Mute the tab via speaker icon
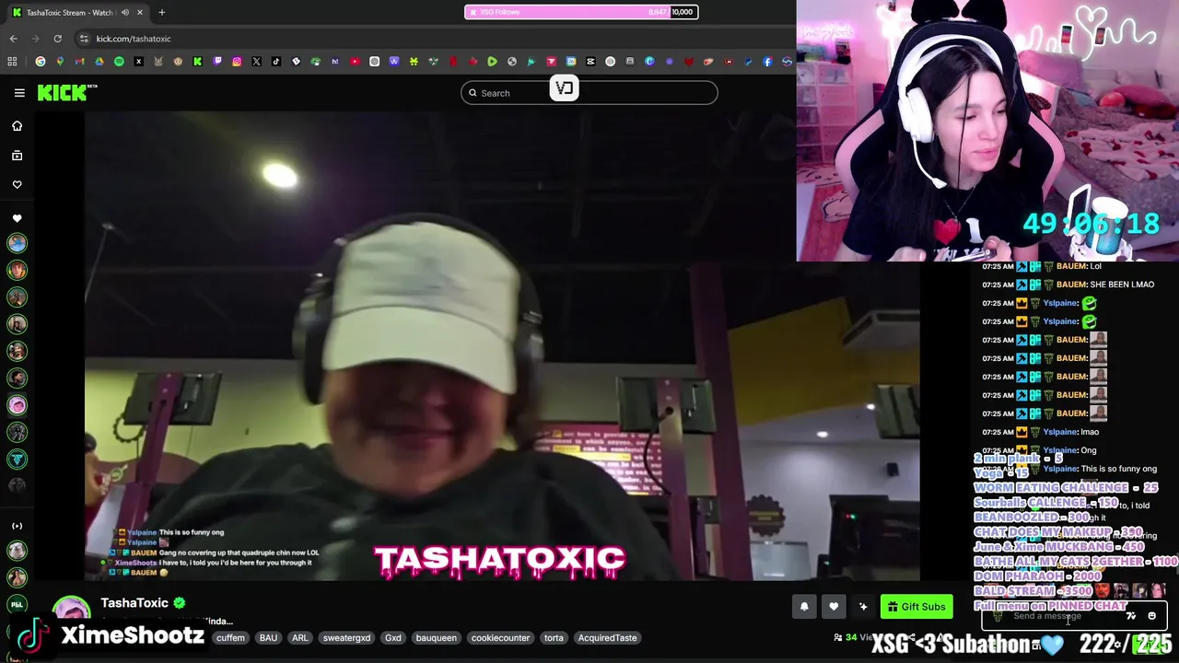The image size is (1179, 663). point(125,13)
